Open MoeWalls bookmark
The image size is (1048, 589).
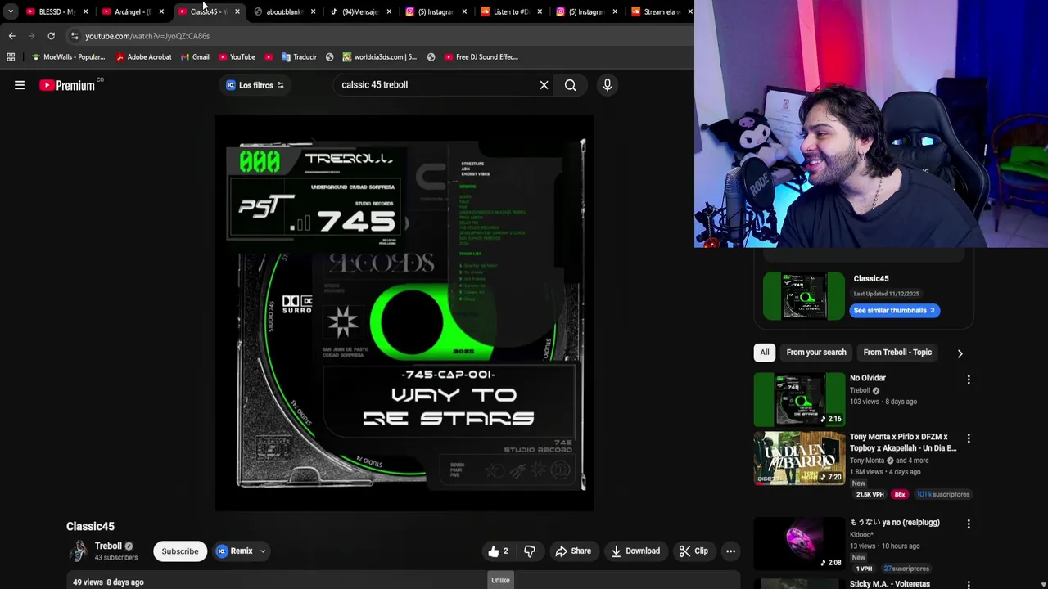pos(68,57)
